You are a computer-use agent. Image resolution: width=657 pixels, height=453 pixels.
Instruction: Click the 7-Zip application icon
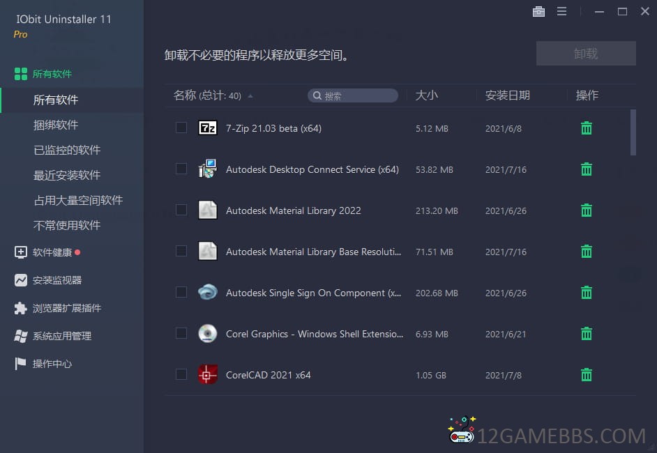tap(207, 128)
